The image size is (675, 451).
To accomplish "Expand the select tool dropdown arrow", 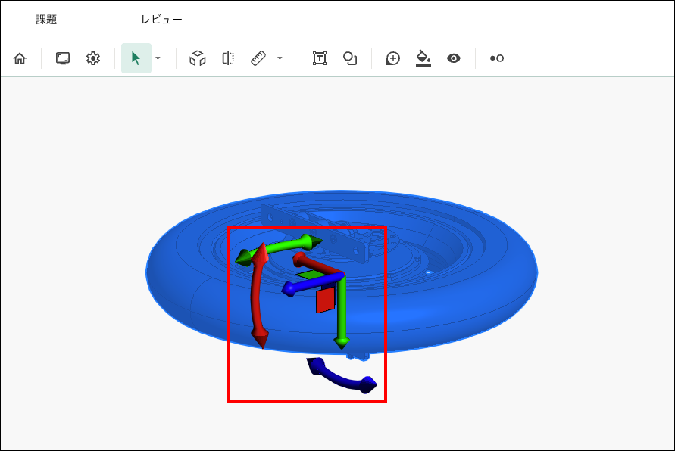I will coord(158,58).
